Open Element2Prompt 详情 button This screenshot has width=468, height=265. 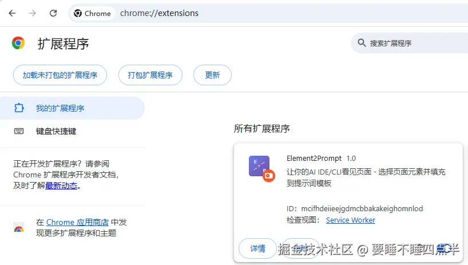[x=257, y=248]
